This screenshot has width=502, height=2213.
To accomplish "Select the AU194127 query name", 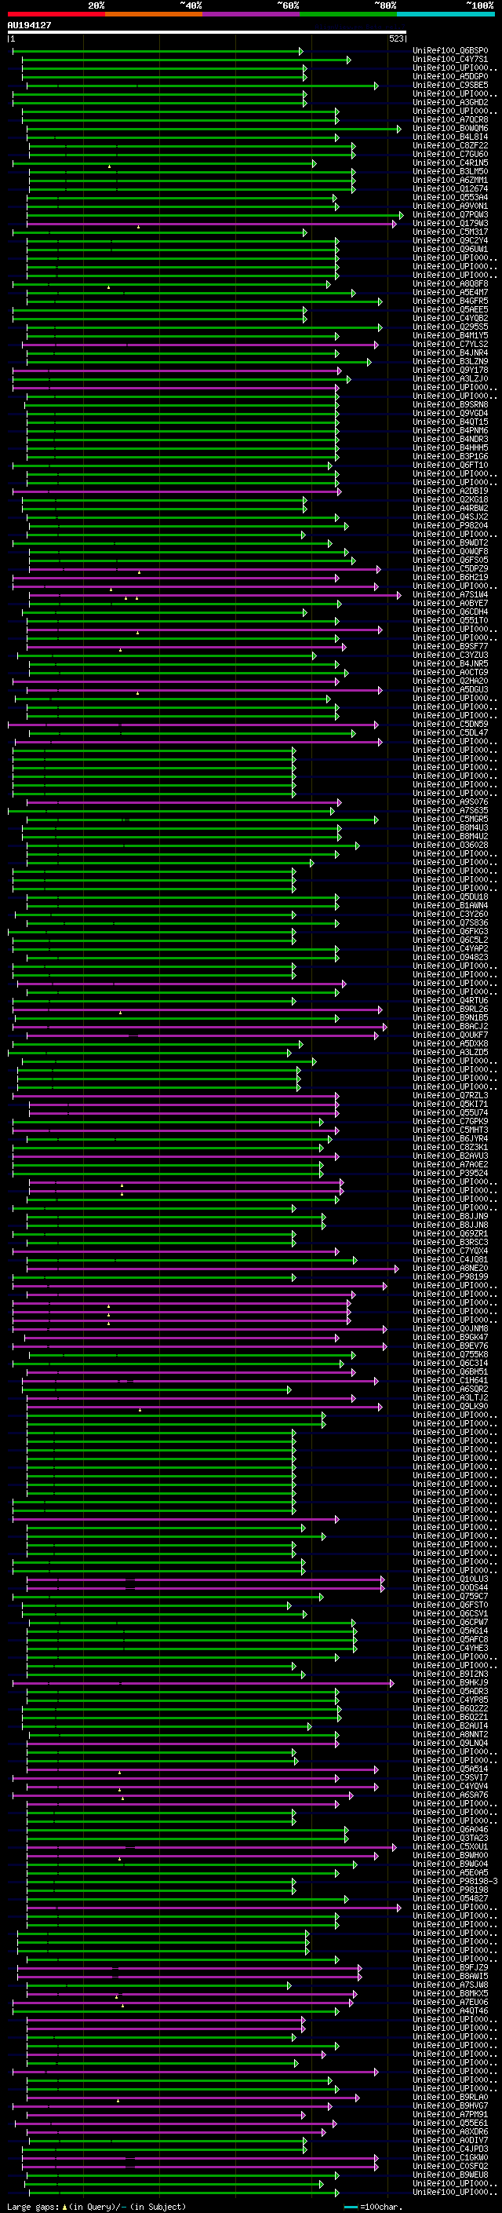I will pos(29,25).
